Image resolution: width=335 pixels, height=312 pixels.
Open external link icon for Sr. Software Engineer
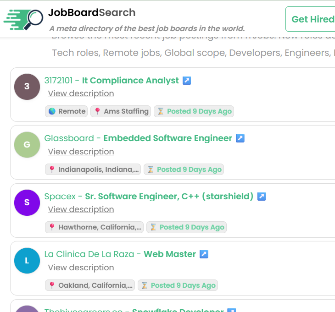click(x=262, y=197)
